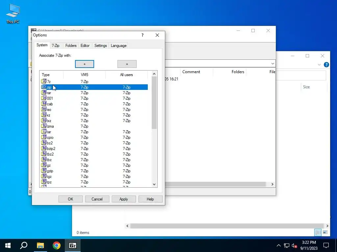Click the Apply button

click(x=124, y=199)
